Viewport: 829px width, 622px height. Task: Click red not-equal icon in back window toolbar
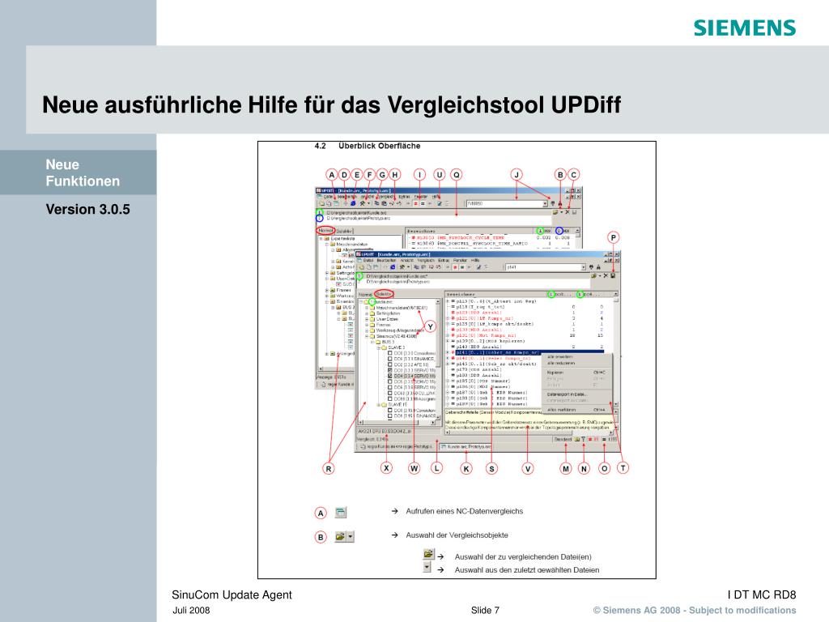415,203
